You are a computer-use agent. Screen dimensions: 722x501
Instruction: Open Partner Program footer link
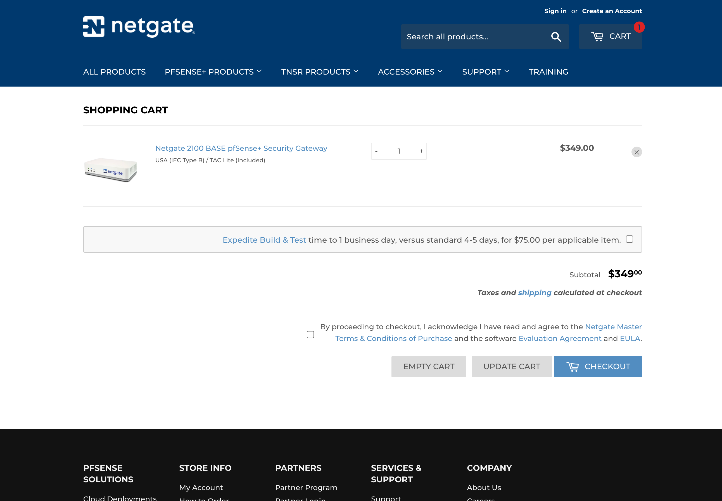306,488
